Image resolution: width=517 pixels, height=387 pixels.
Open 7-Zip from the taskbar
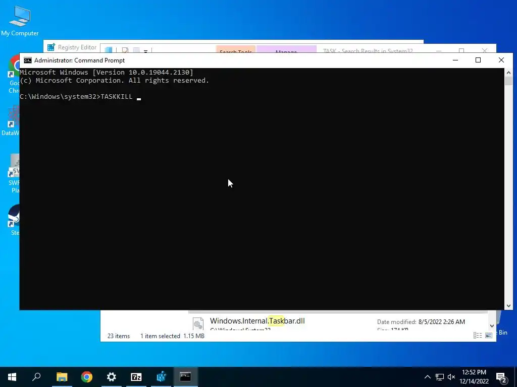click(136, 377)
